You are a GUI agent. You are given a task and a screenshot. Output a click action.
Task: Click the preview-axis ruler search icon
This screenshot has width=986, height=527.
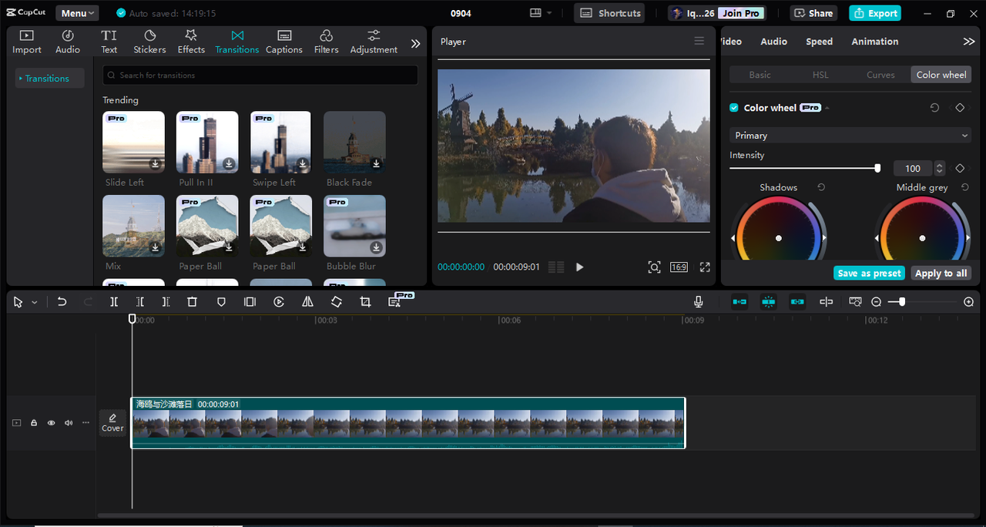click(855, 302)
